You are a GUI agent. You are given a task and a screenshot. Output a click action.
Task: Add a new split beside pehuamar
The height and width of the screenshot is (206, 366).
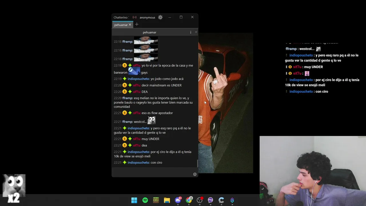tap(196, 32)
